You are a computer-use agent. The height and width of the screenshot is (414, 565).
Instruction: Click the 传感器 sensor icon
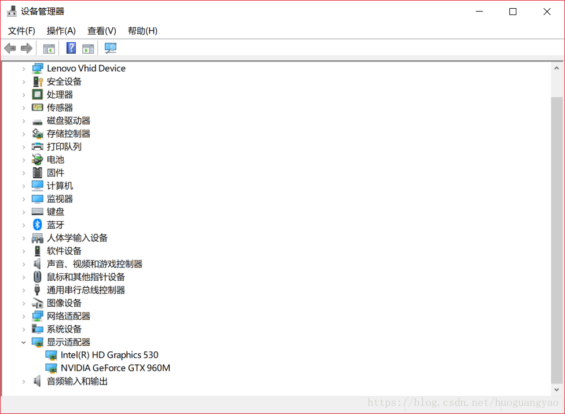click(38, 107)
